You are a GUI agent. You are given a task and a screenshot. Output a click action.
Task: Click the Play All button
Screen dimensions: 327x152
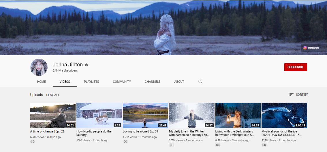[53, 95]
